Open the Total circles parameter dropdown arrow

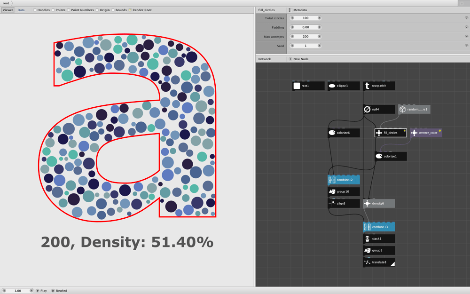coord(466,18)
